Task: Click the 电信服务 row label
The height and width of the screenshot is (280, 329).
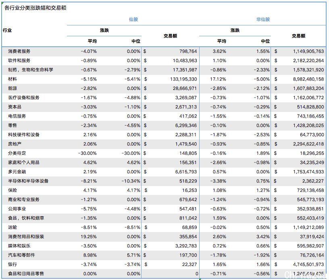Action: coord(17,116)
